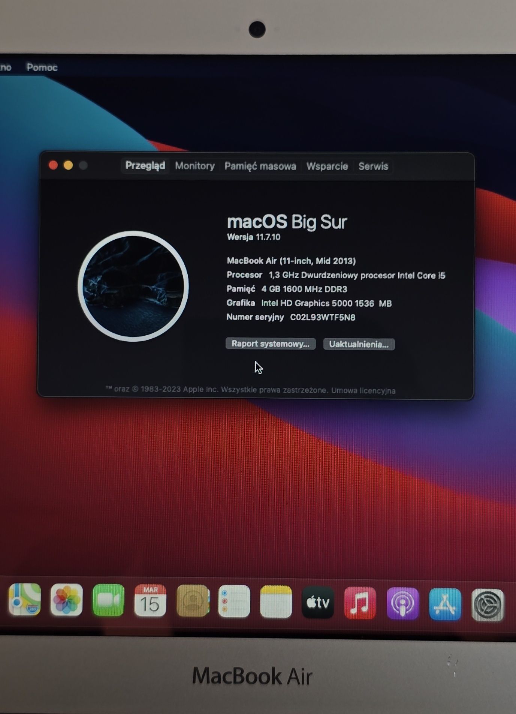Open the Pamięć masowa tab

[x=260, y=166]
